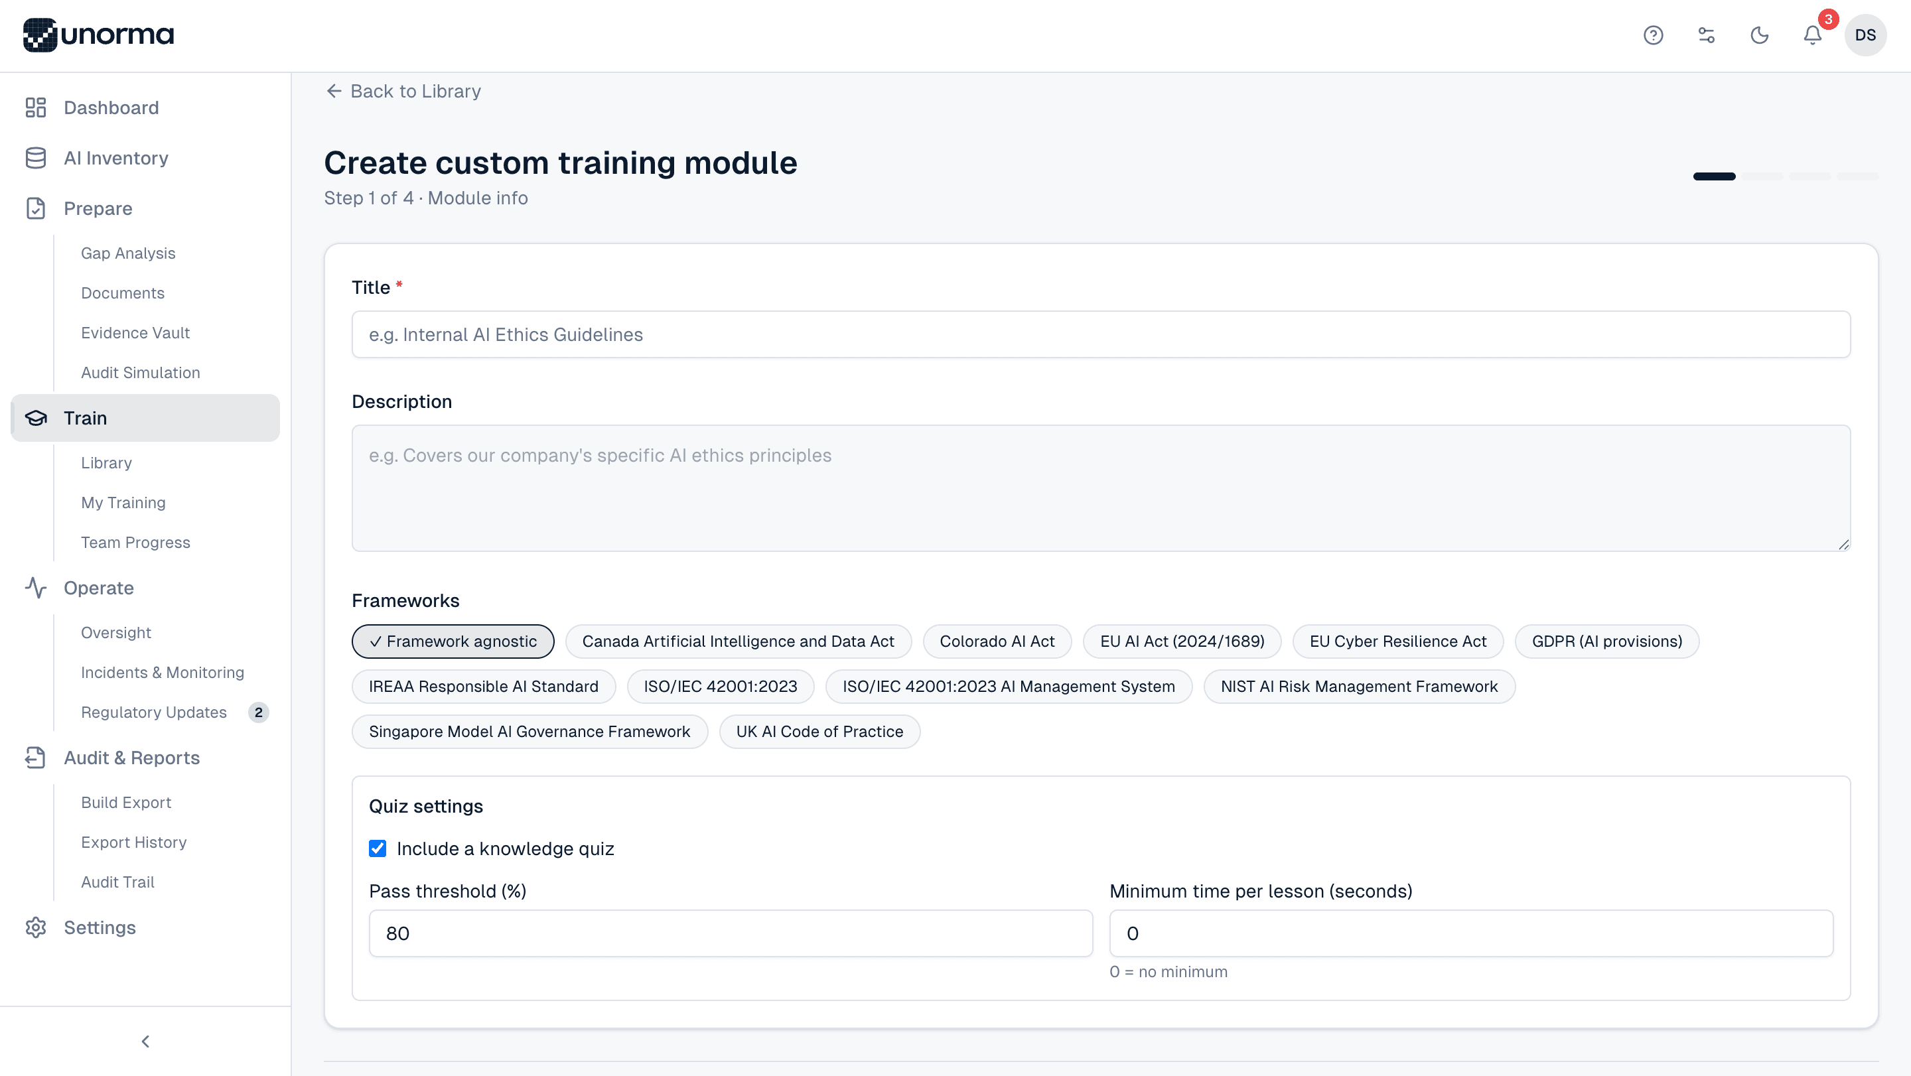Open Build Export
Viewport: 1911px width, 1076px height.
[126, 803]
